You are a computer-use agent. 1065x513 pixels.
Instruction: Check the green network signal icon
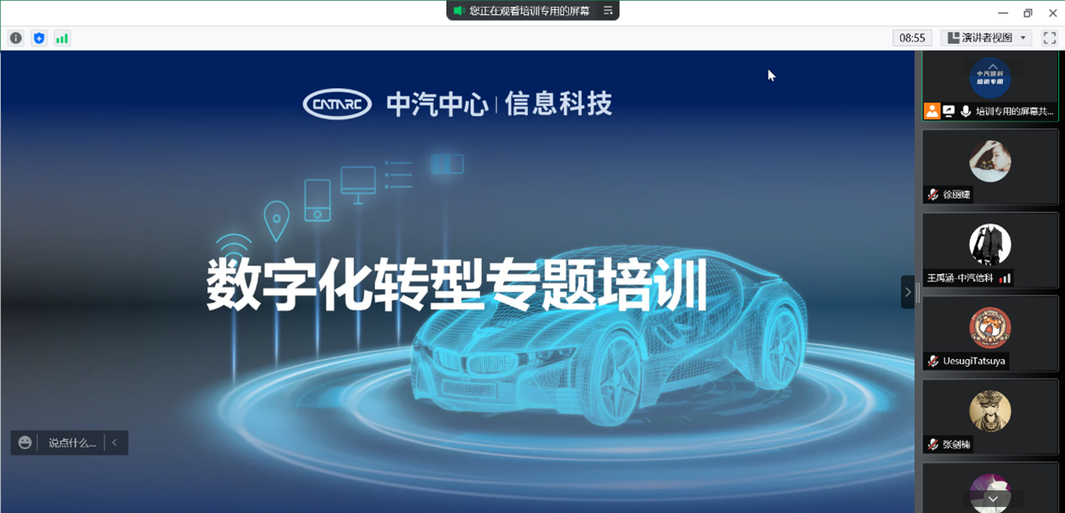pyautogui.click(x=62, y=38)
